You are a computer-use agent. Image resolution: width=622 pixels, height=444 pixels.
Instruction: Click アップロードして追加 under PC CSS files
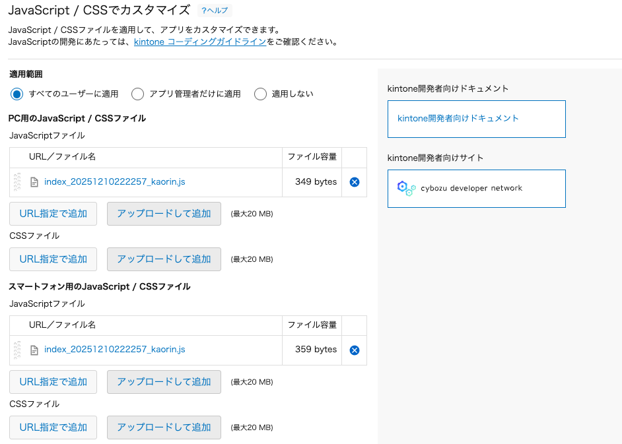click(x=164, y=259)
